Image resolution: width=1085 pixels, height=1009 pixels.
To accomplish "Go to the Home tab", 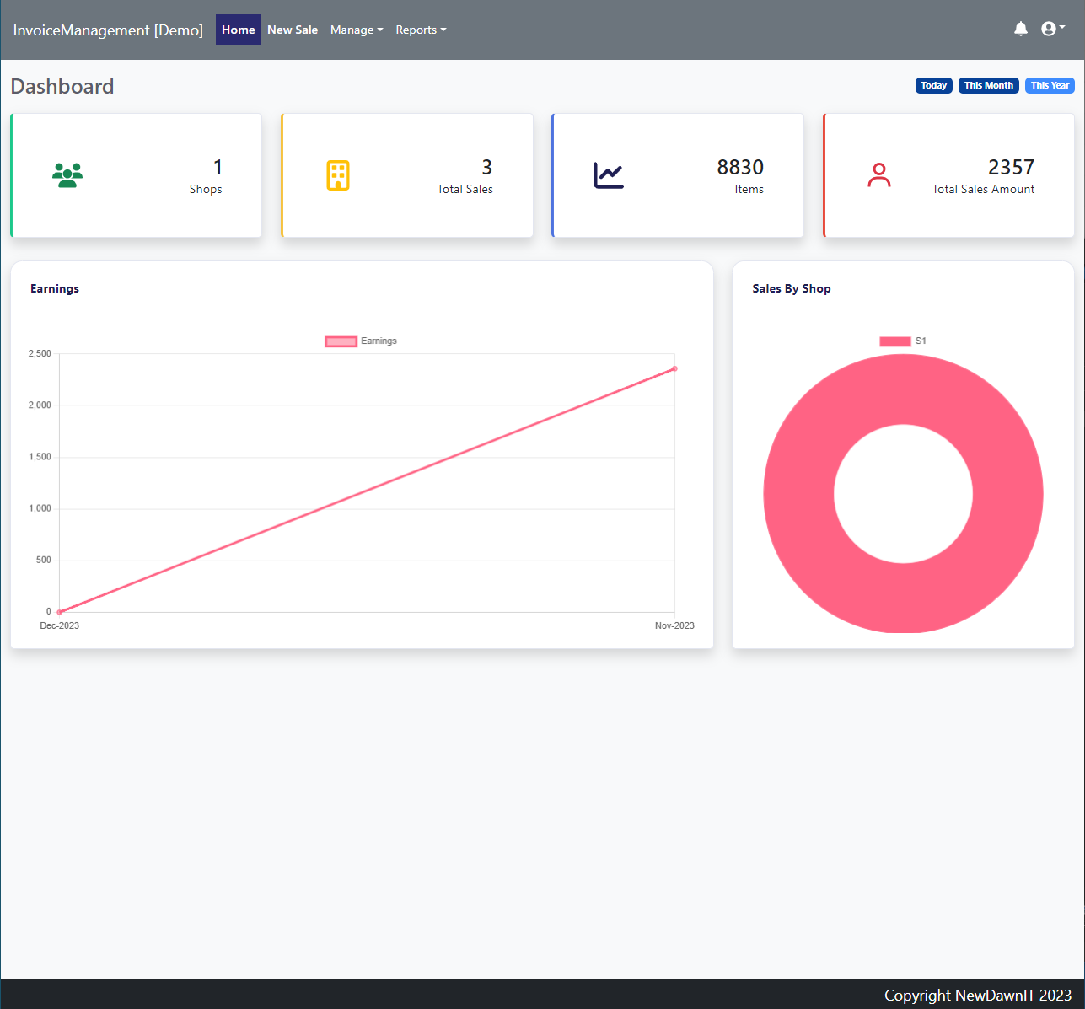I will point(238,30).
